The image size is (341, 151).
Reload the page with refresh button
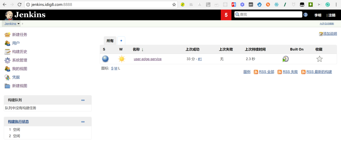(19, 5)
